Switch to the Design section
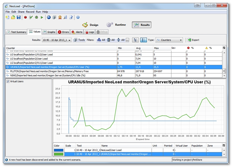Viewport: 232px width, 167px height. pos(90,25)
